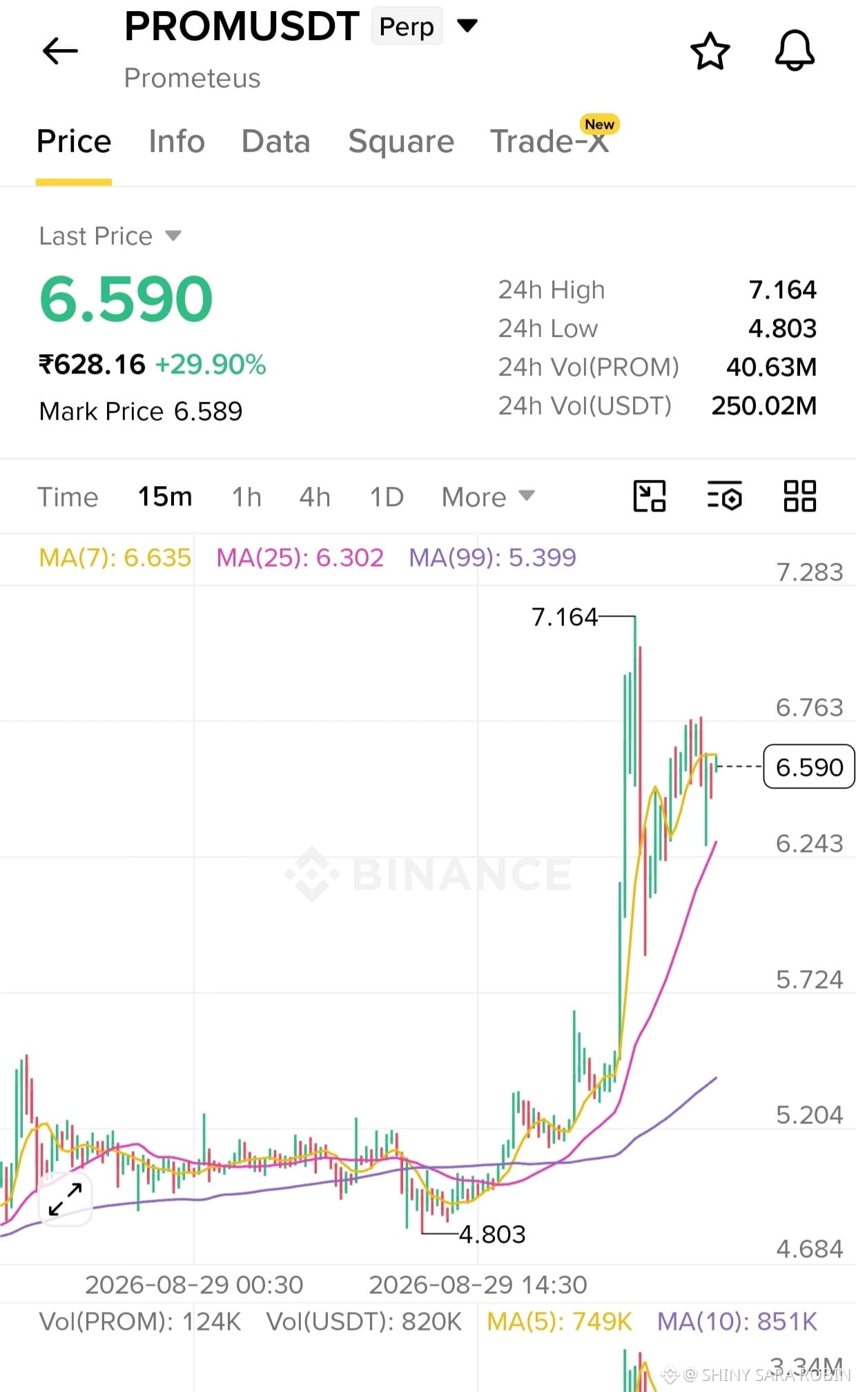This screenshot has height=1392, width=856.
Task: Select the 4h chart interval
Action: click(x=315, y=496)
